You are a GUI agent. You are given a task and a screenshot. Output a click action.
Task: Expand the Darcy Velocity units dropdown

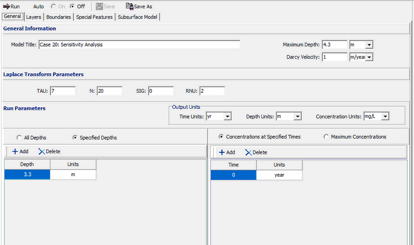[x=369, y=57]
